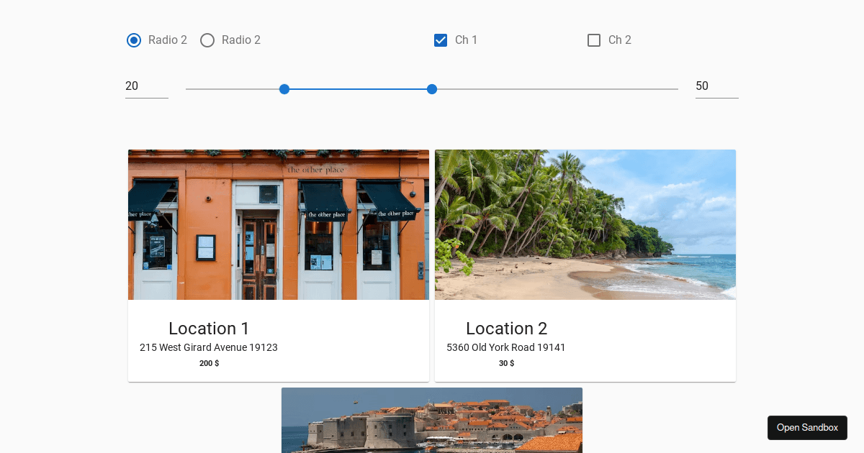This screenshot has width=864, height=453.
Task: Click the input field showing 20
Action: coord(146,86)
